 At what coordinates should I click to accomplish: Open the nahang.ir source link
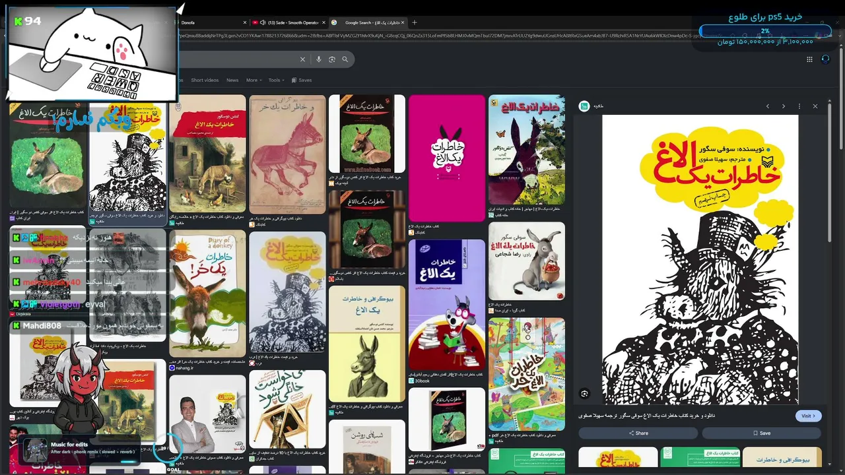[182, 368]
